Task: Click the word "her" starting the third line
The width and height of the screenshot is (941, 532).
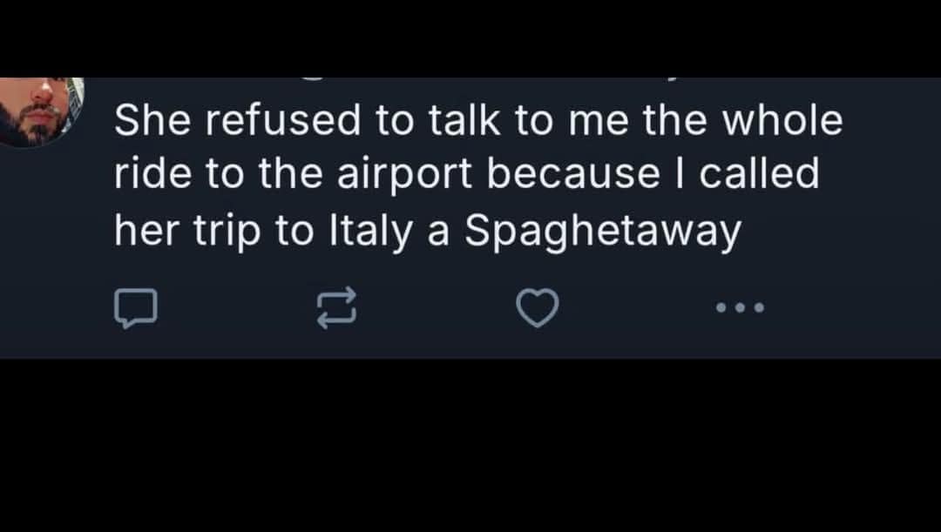Action: (x=143, y=231)
